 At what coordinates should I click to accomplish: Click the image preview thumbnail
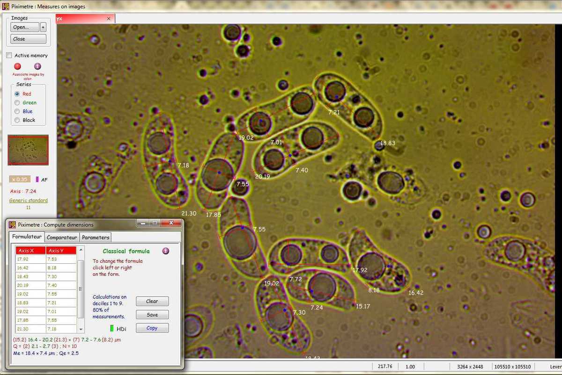[x=29, y=150]
